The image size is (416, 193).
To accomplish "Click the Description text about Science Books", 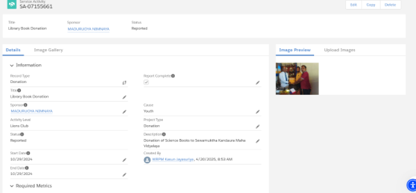I will [195, 143].
